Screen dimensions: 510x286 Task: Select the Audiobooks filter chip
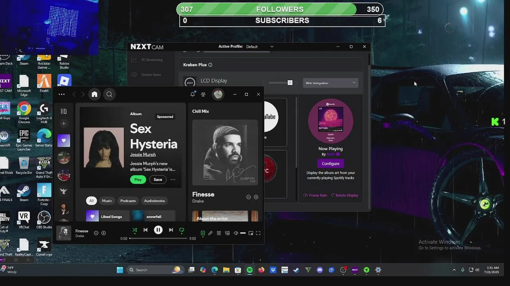tap(154, 201)
